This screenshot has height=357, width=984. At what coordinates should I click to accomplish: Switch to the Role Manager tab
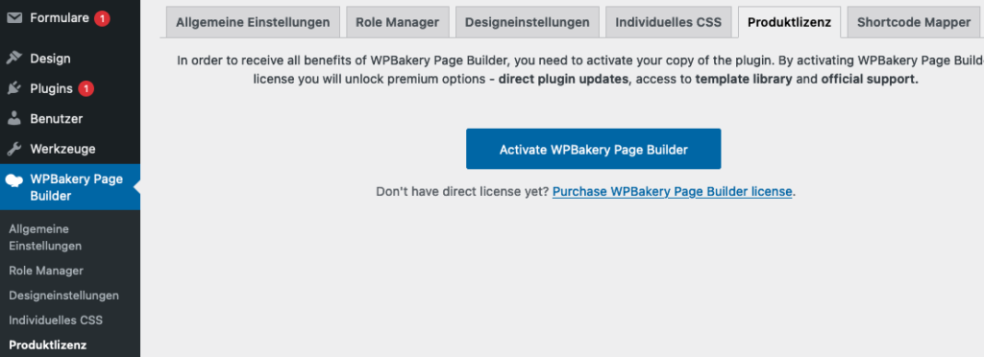[397, 22]
